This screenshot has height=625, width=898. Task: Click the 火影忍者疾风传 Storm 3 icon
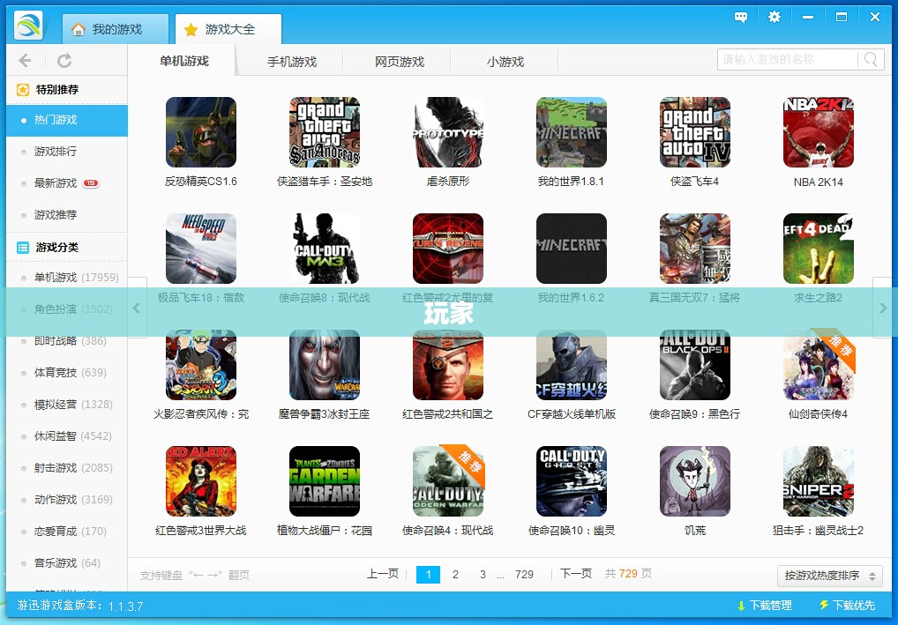(x=201, y=365)
